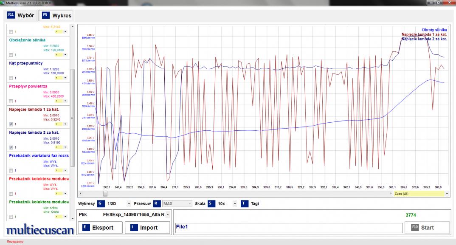Expand the Plik file selection dropdown
This screenshot has width=456, height=245.
168,214
